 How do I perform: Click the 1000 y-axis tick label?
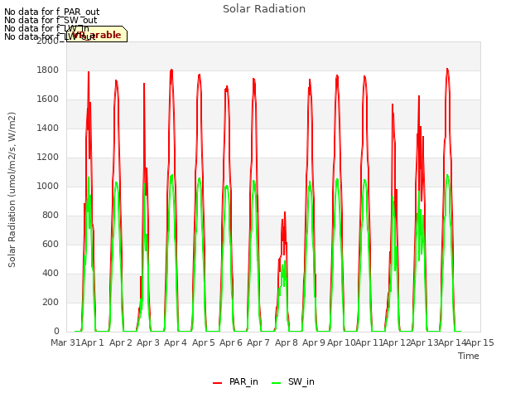point(48,187)
